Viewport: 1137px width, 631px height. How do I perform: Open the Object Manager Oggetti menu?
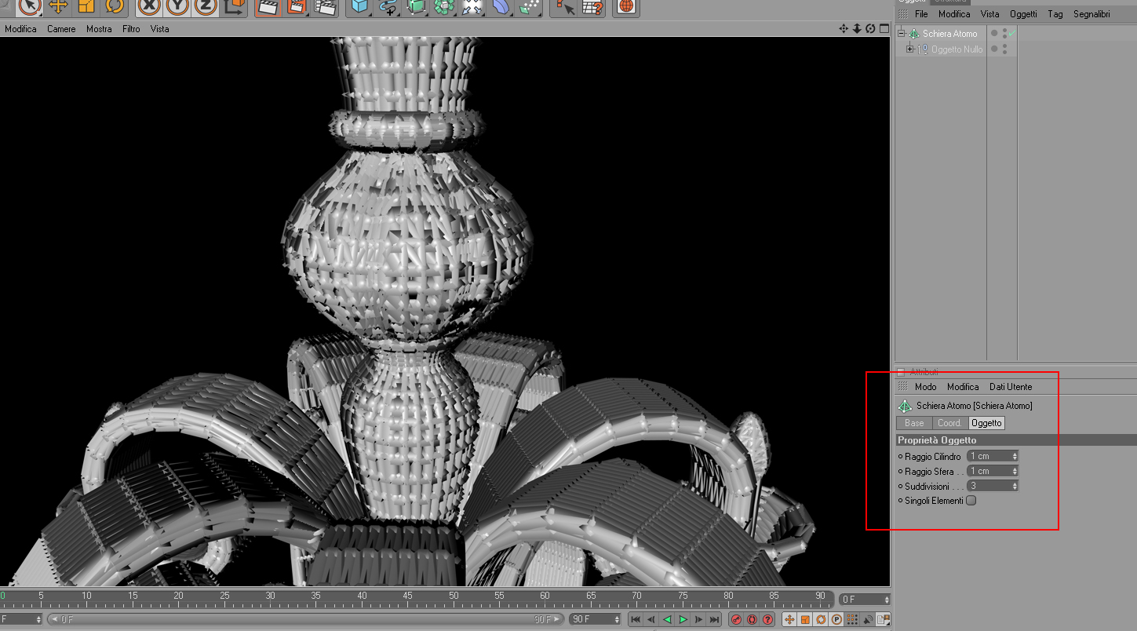1023,14
